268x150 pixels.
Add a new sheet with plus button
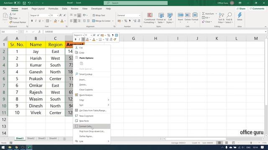(64, 139)
